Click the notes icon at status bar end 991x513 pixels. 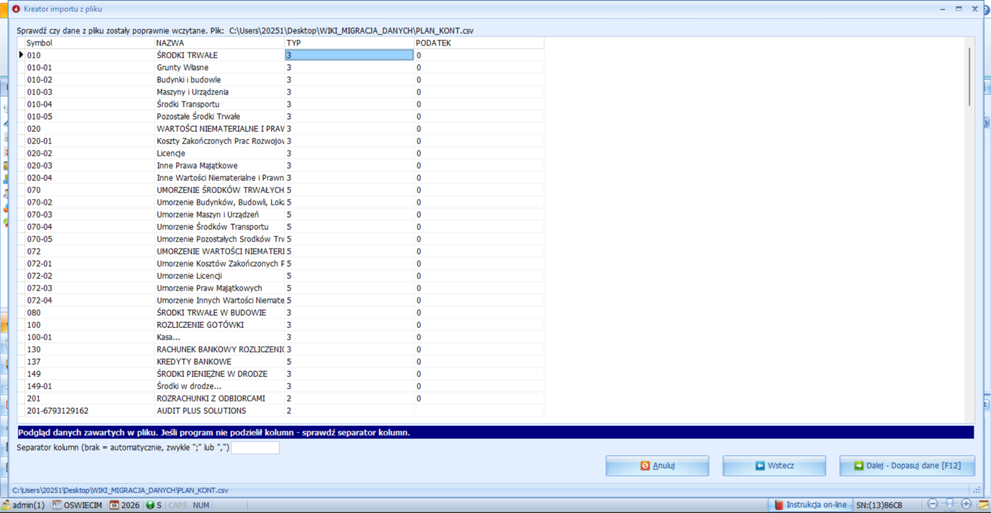tap(983, 505)
